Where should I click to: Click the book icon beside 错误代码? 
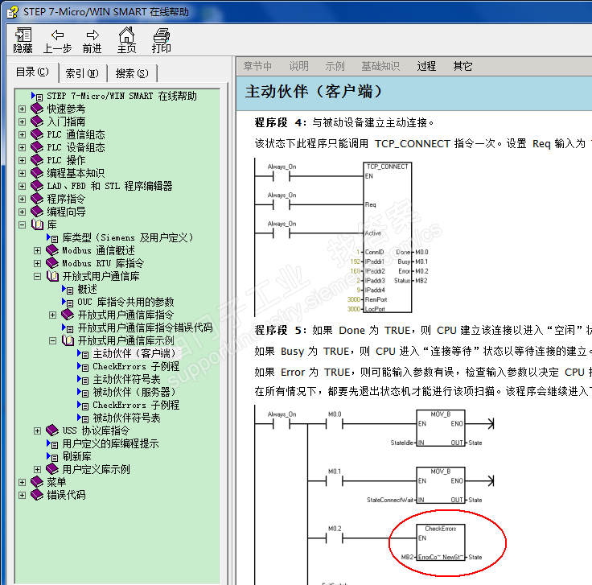tap(37, 495)
